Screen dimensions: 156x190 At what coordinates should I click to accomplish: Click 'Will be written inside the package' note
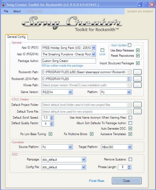pyautogui.click(x=63, y=66)
